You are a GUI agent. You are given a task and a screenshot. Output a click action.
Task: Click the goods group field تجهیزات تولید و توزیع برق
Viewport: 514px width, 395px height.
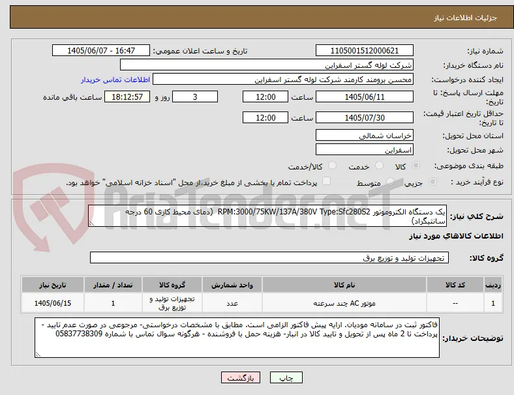pyautogui.click(x=269, y=257)
